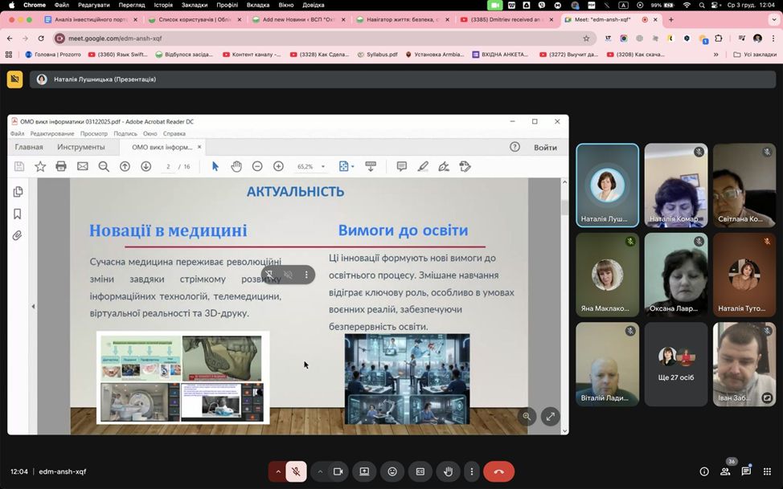Image resolution: width=783 pixels, height=489 pixels.
Task: Open the Chrome Історія menu
Action: point(163,5)
